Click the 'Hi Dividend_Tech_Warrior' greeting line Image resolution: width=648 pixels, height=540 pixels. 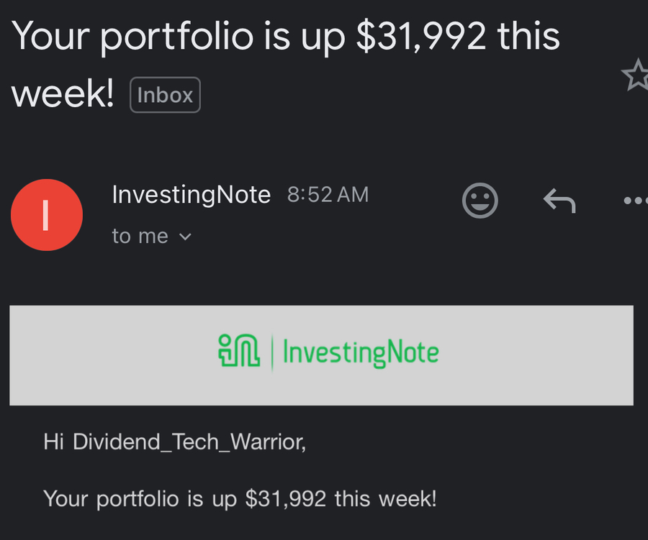coord(174,441)
